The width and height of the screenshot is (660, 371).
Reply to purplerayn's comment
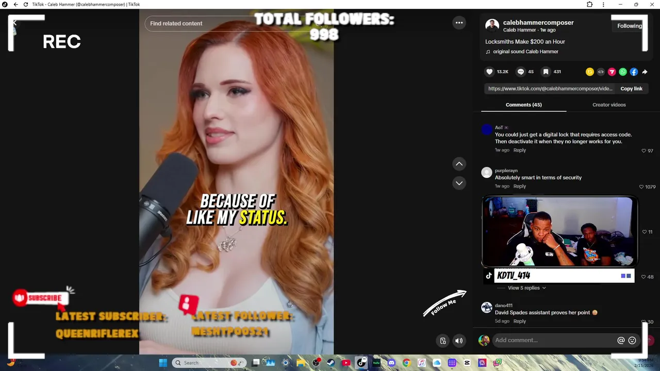click(x=519, y=186)
